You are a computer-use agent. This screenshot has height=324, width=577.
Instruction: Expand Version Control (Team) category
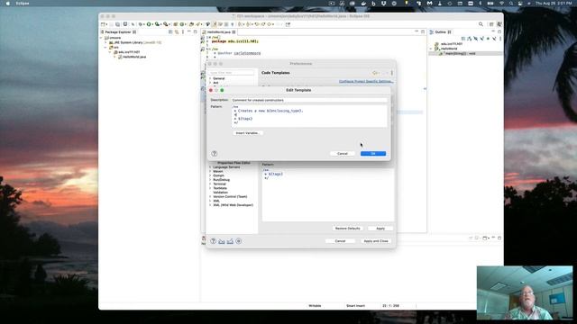tap(210, 197)
